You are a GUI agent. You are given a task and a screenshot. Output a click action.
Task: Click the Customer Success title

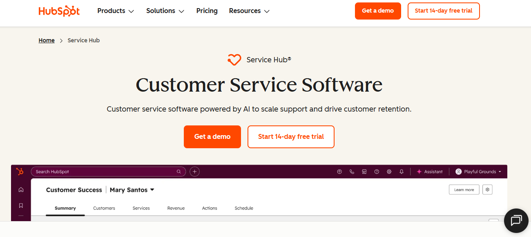[74, 190]
